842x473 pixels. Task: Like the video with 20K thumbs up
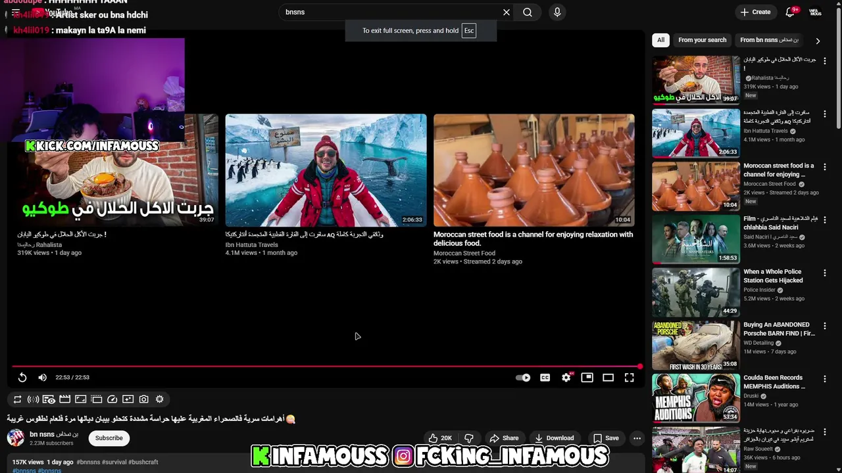(x=440, y=438)
